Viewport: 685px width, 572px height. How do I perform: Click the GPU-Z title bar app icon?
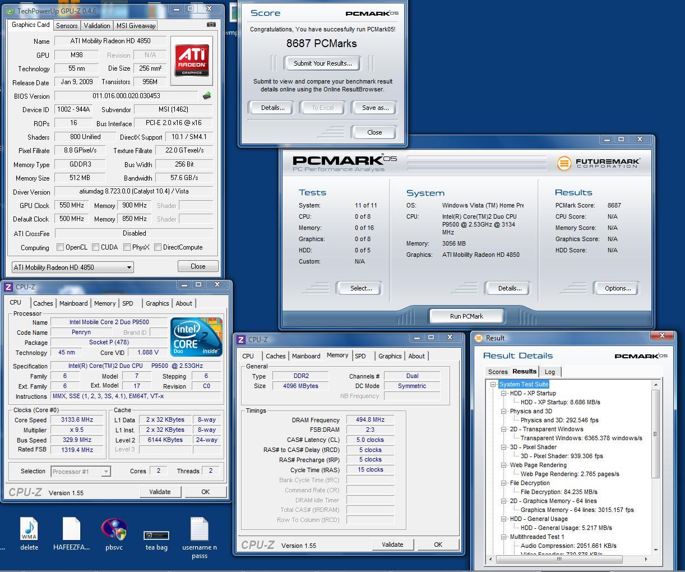(x=10, y=11)
